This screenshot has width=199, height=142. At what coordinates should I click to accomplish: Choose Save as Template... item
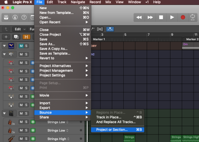point(63,53)
